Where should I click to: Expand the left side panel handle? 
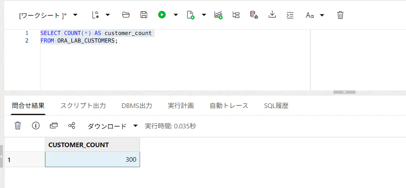(x=1, y=156)
